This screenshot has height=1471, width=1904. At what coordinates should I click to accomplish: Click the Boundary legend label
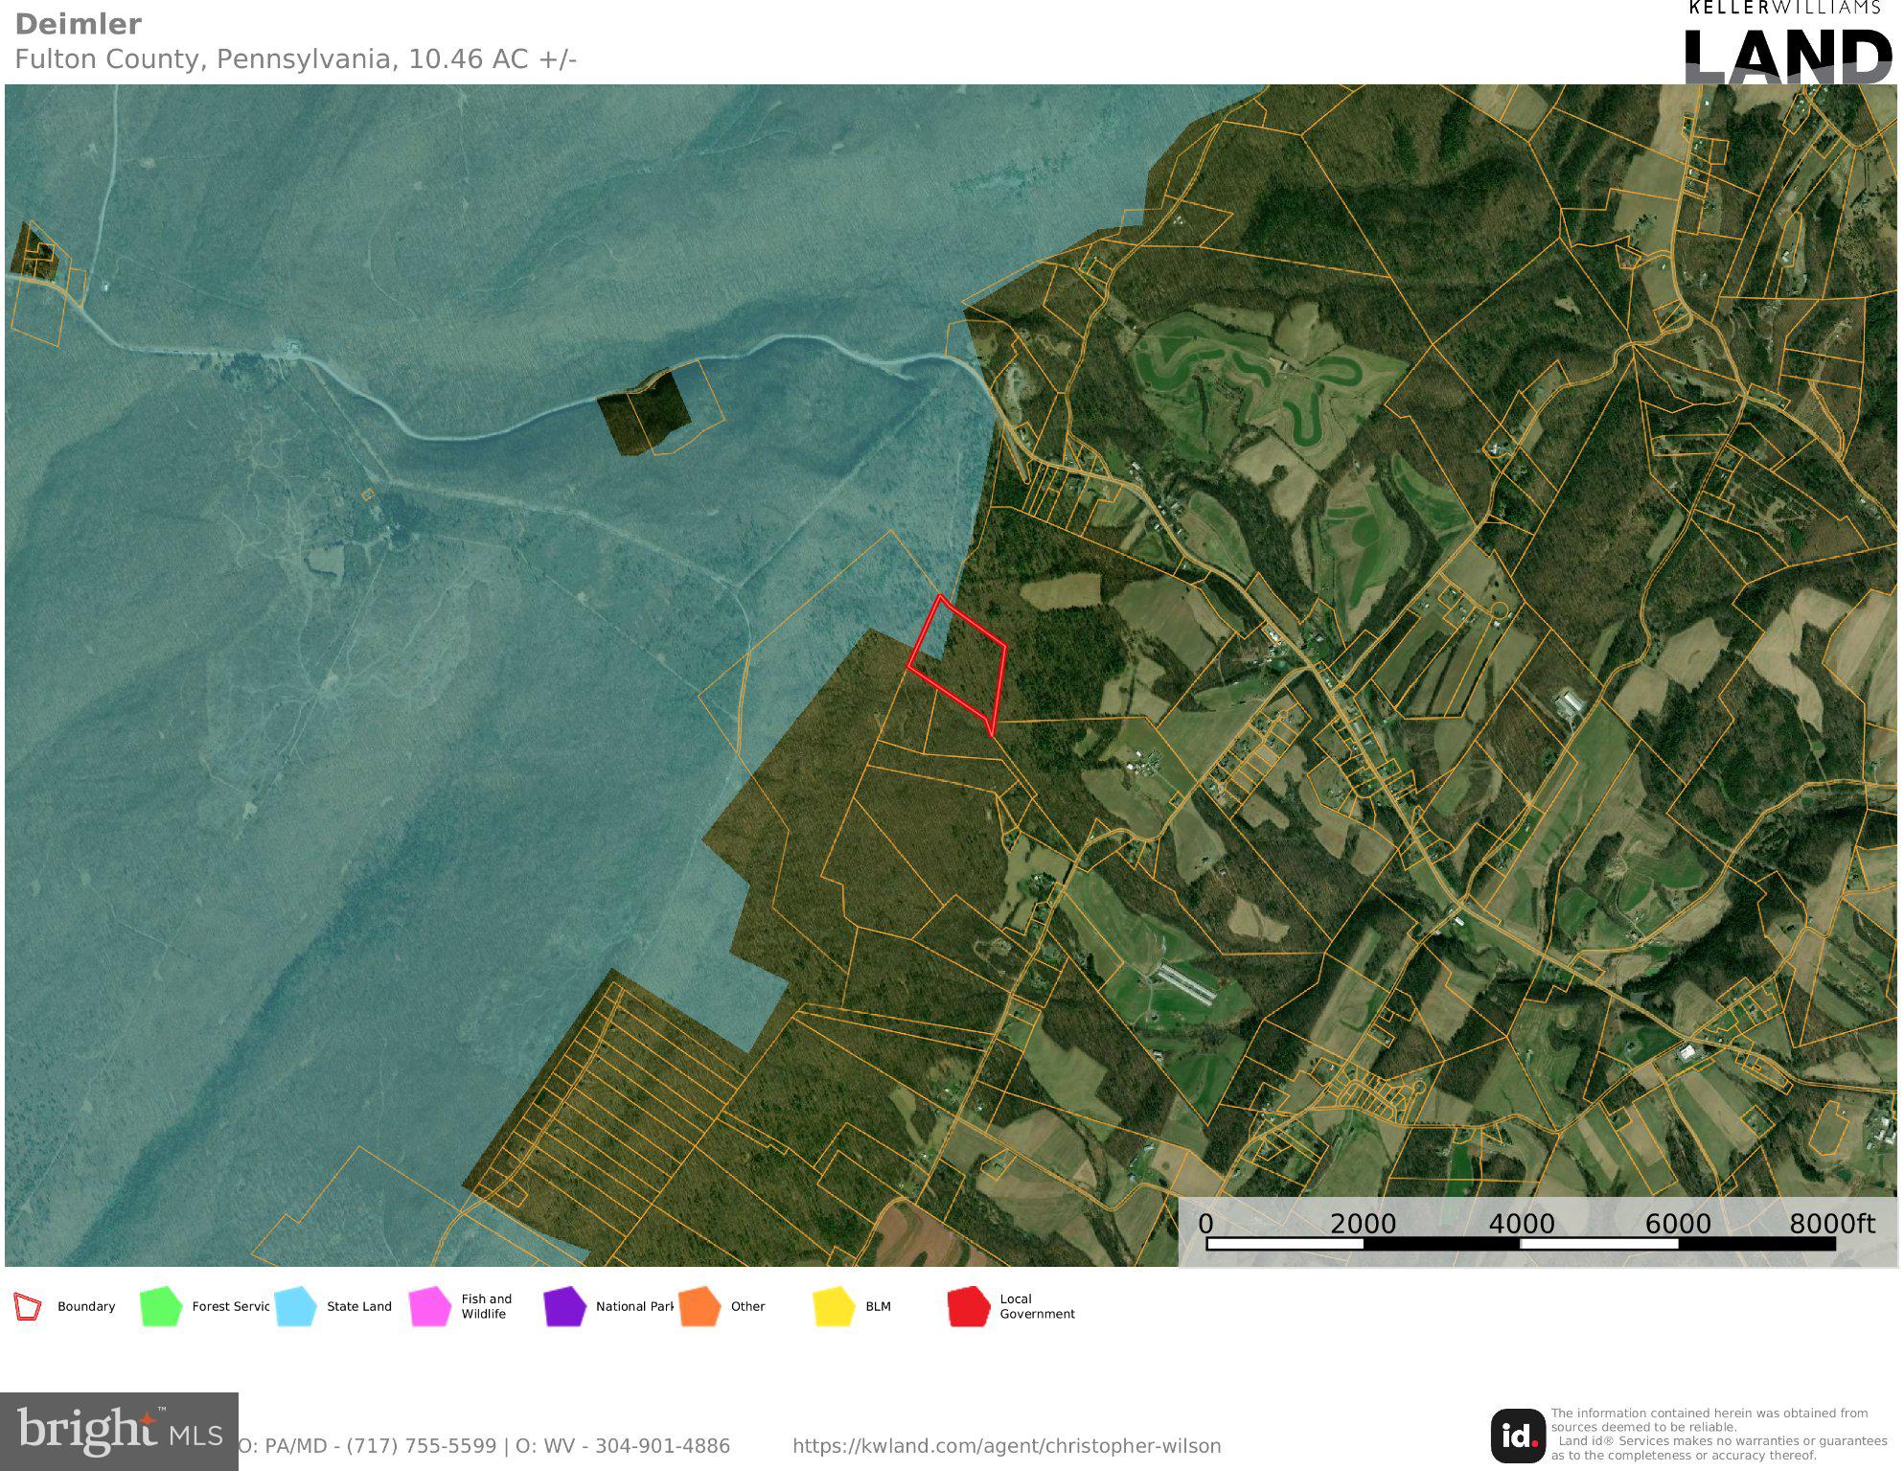tap(86, 1306)
